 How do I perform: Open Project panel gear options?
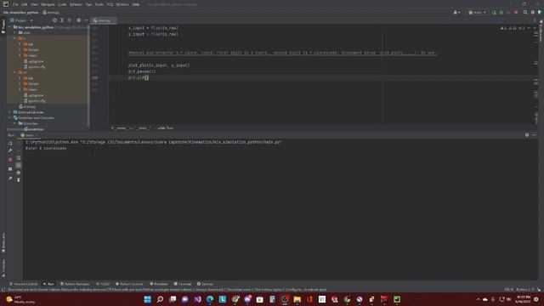(x=79, y=20)
